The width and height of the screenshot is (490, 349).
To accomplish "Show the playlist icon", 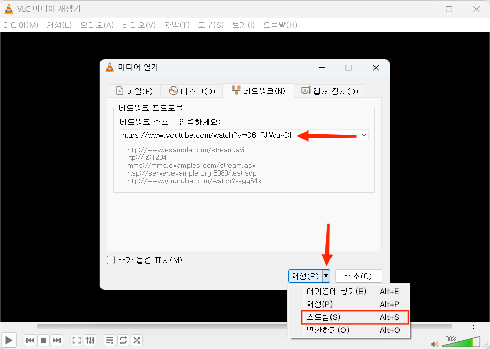I will [109, 340].
